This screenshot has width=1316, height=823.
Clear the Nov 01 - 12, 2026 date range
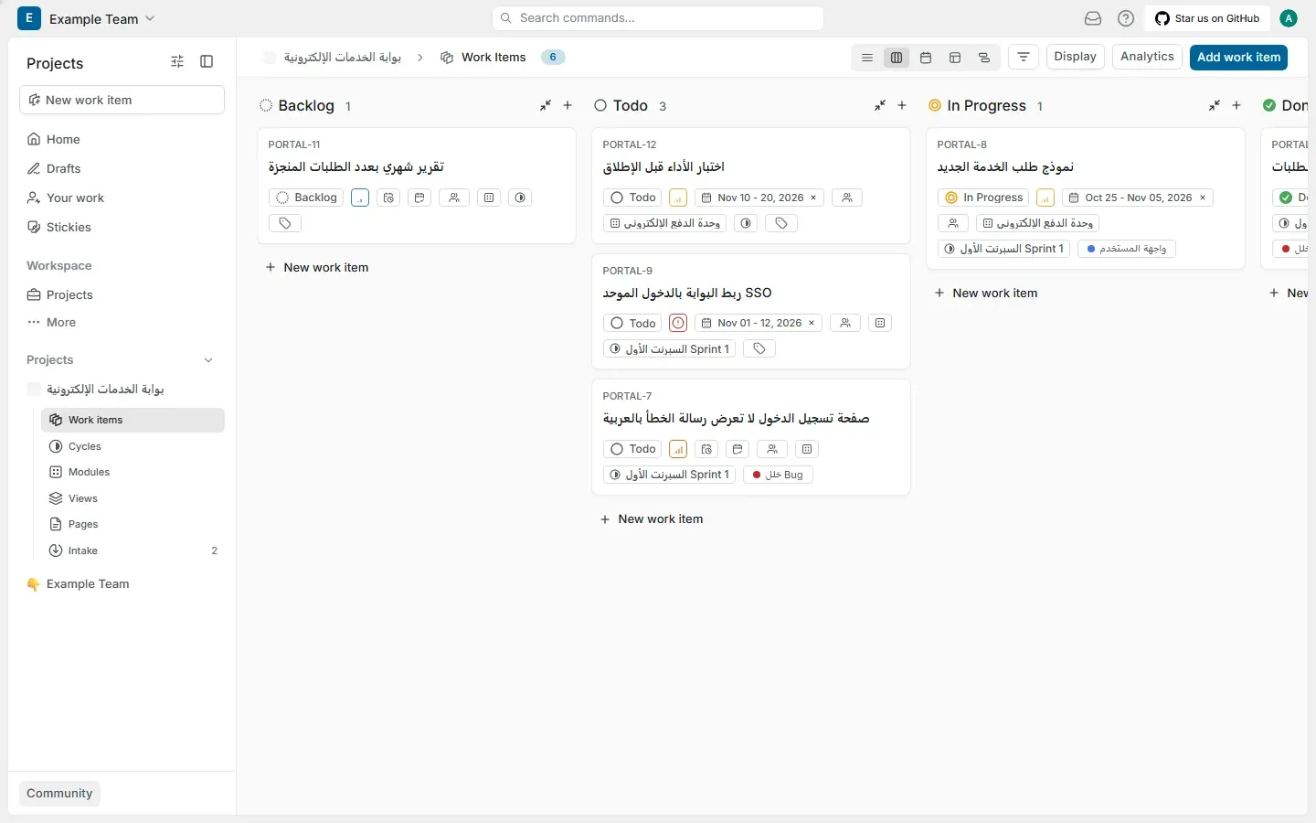pos(812,323)
